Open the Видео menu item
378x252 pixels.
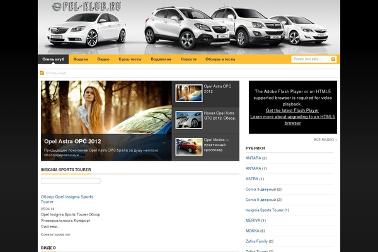coord(103,59)
